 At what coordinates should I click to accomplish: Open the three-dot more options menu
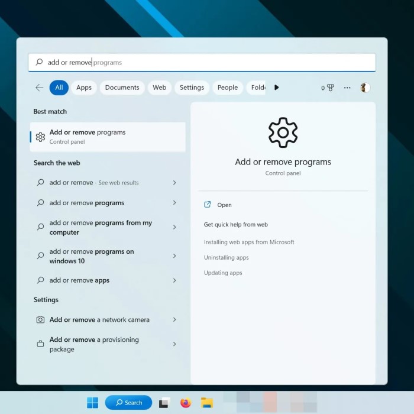pos(347,88)
